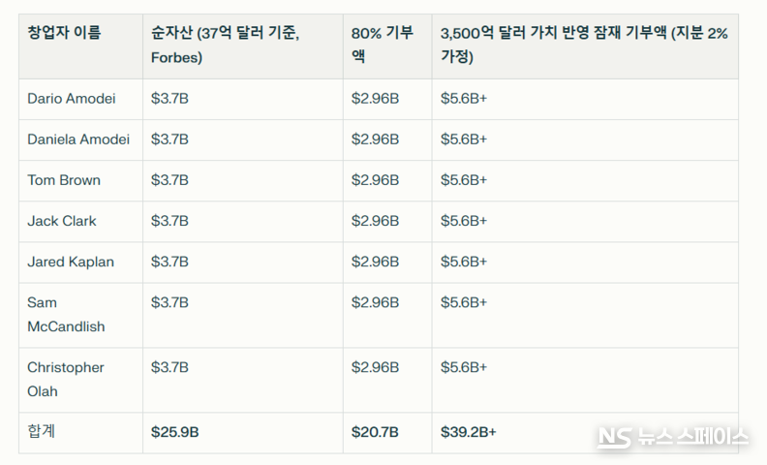Click the $20.7B total donation cell

click(375, 432)
